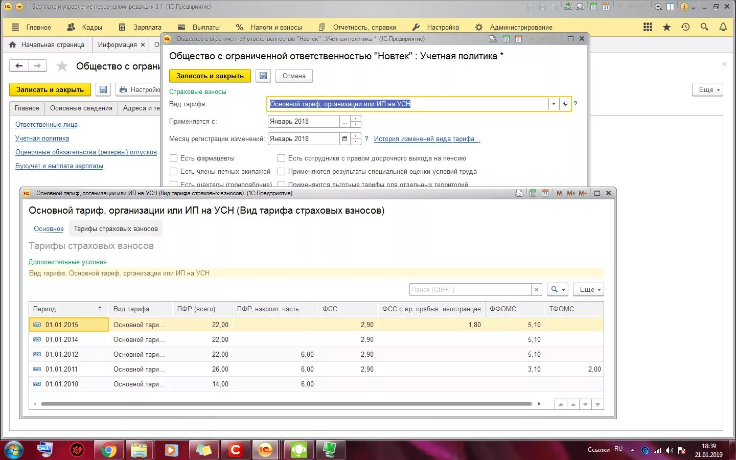This screenshot has height=460, width=736.
Task: Open taskbar volume icon
Action: tap(670, 450)
